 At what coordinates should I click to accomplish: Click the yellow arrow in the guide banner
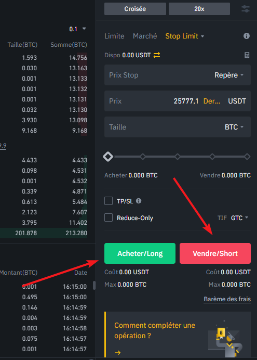(118, 352)
